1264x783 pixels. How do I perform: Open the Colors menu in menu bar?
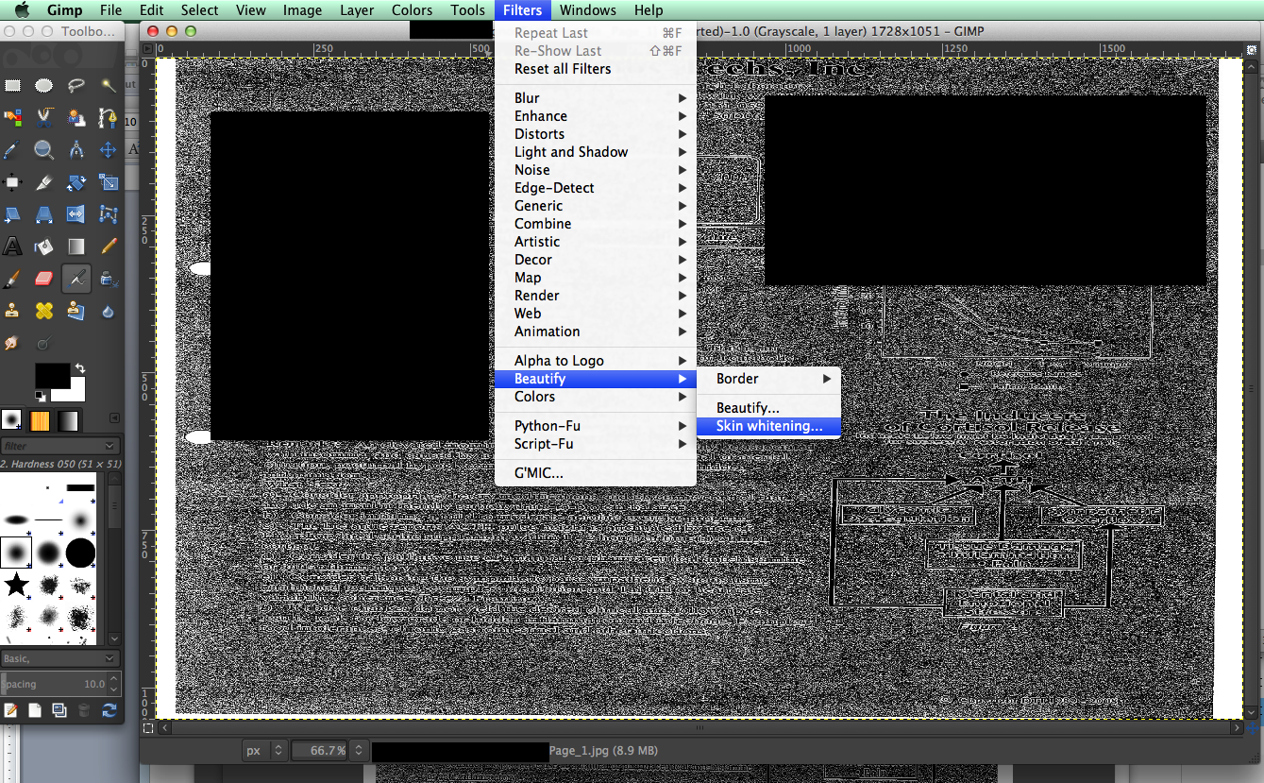[412, 10]
